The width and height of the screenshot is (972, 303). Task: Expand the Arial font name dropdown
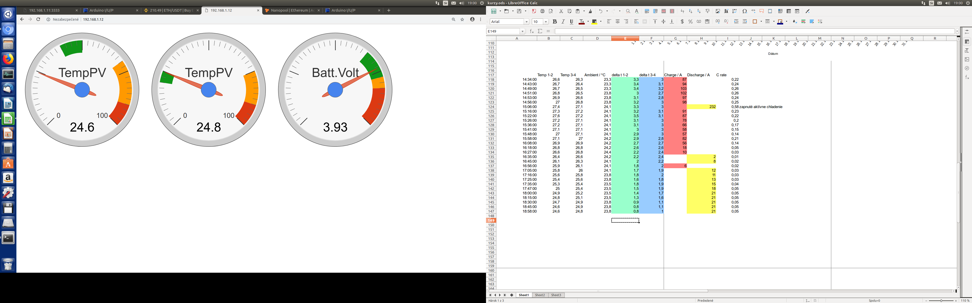point(527,22)
